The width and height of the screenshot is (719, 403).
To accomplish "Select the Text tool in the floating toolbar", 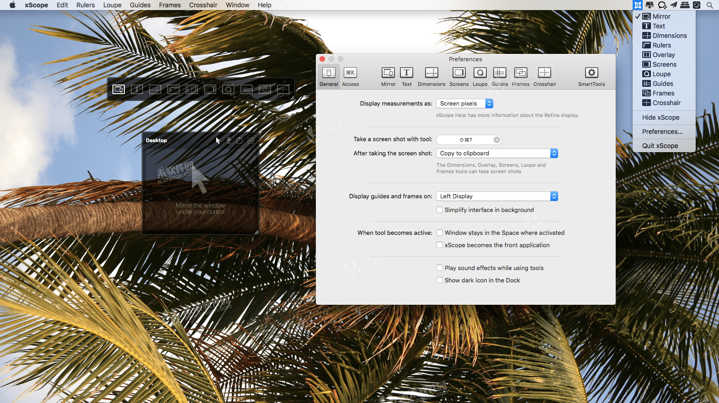I will coord(137,89).
